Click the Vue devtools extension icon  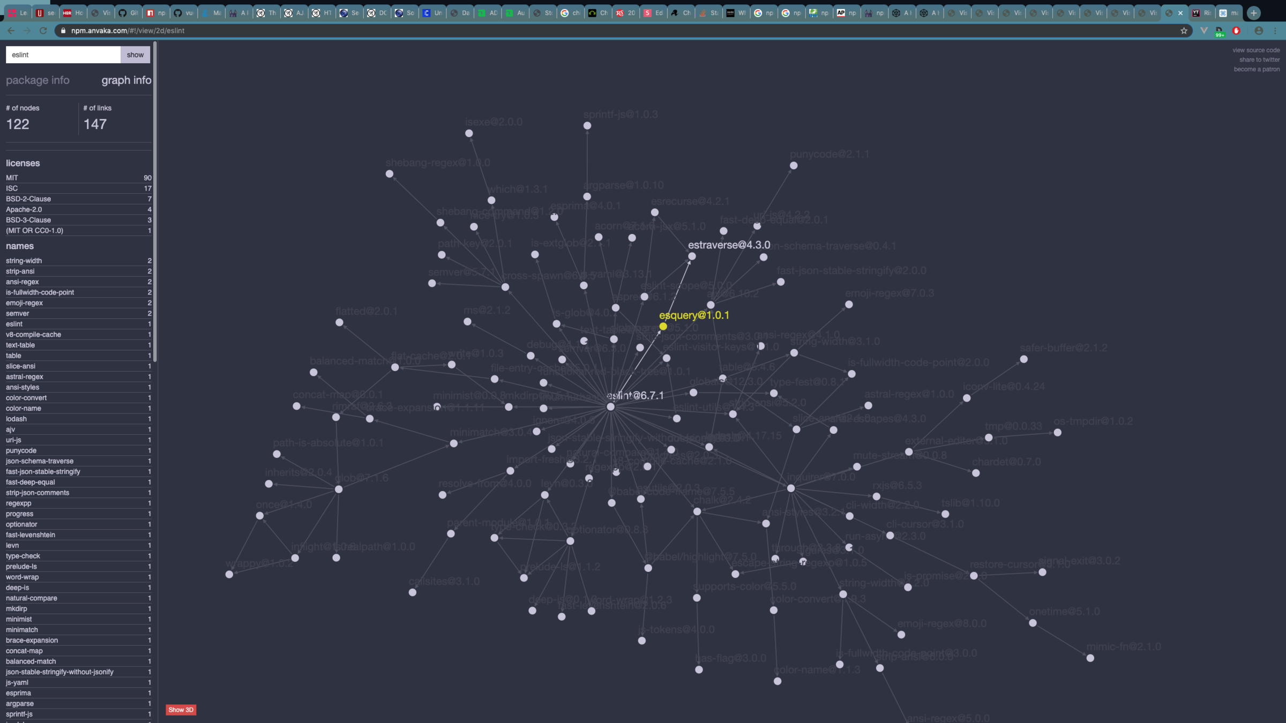coord(1204,31)
